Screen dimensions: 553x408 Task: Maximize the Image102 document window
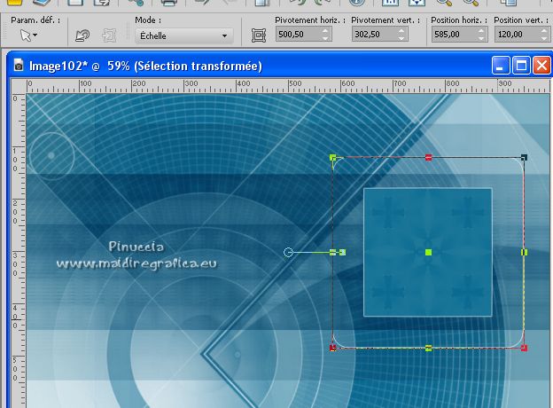click(x=521, y=66)
